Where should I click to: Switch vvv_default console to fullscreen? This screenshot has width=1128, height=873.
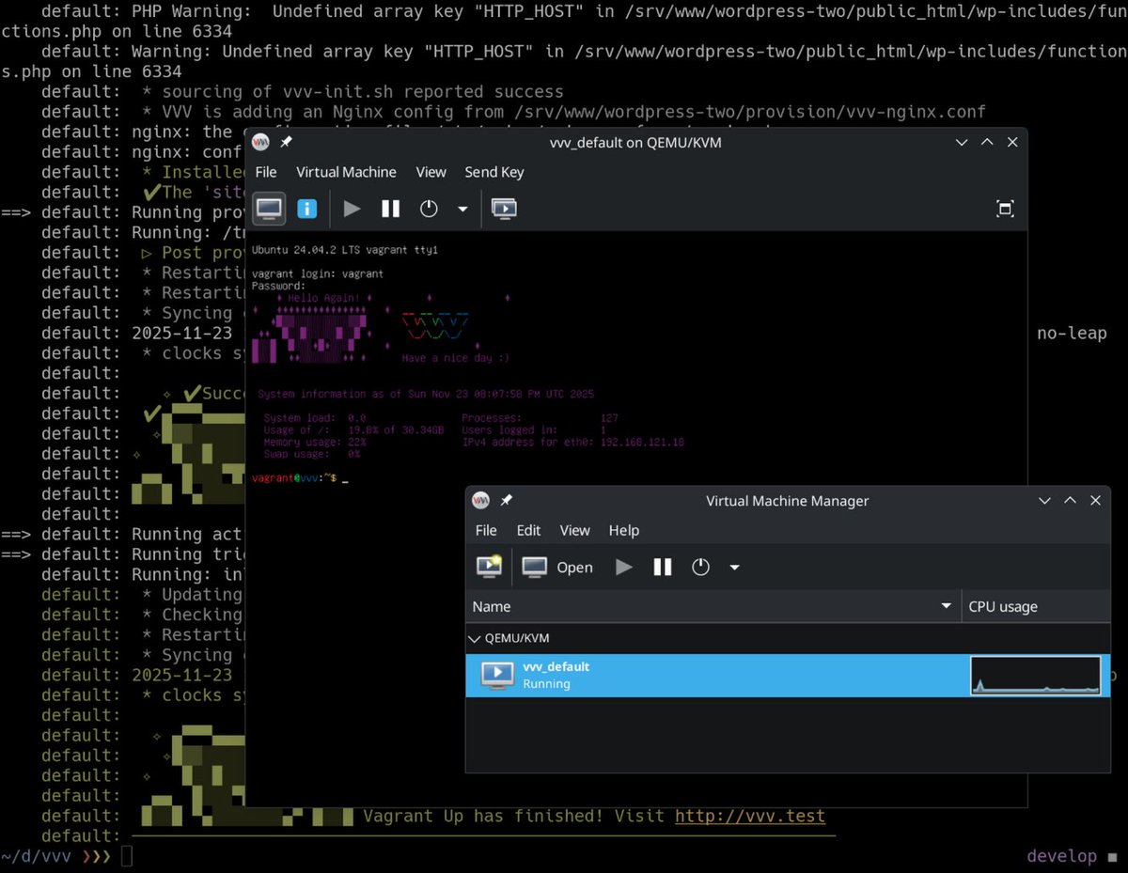1005,209
